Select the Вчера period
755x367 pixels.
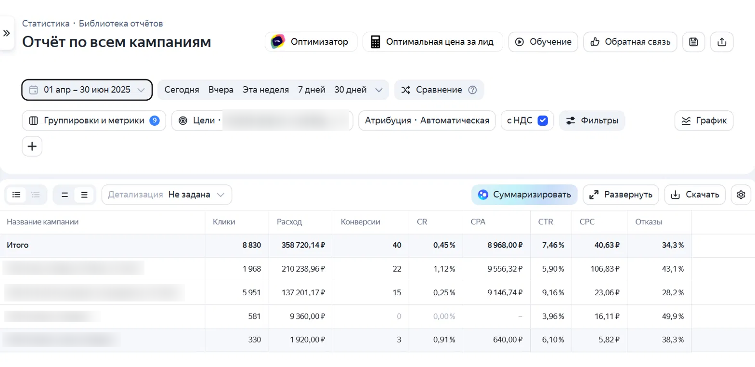point(221,90)
